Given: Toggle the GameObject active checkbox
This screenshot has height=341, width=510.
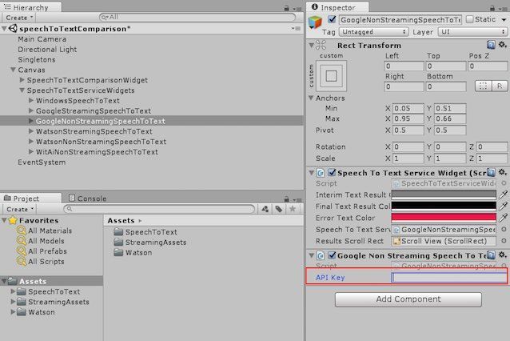Looking at the screenshot, I should point(332,19).
